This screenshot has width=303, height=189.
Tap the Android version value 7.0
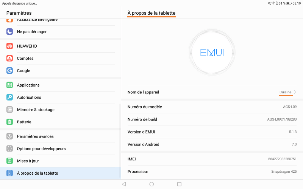pos(294,144)
